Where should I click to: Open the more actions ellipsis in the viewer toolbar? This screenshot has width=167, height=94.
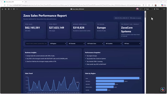(17, 9)
